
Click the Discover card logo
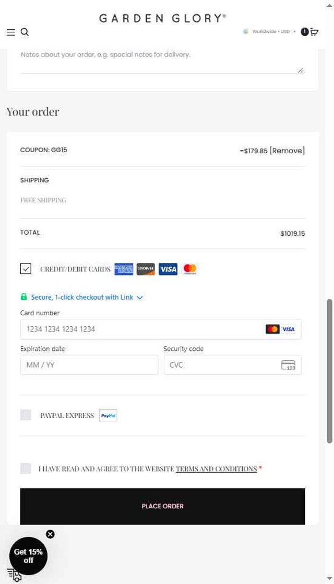[146, 269]
